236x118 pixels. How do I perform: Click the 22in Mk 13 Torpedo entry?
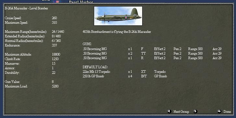pos(96,72)
